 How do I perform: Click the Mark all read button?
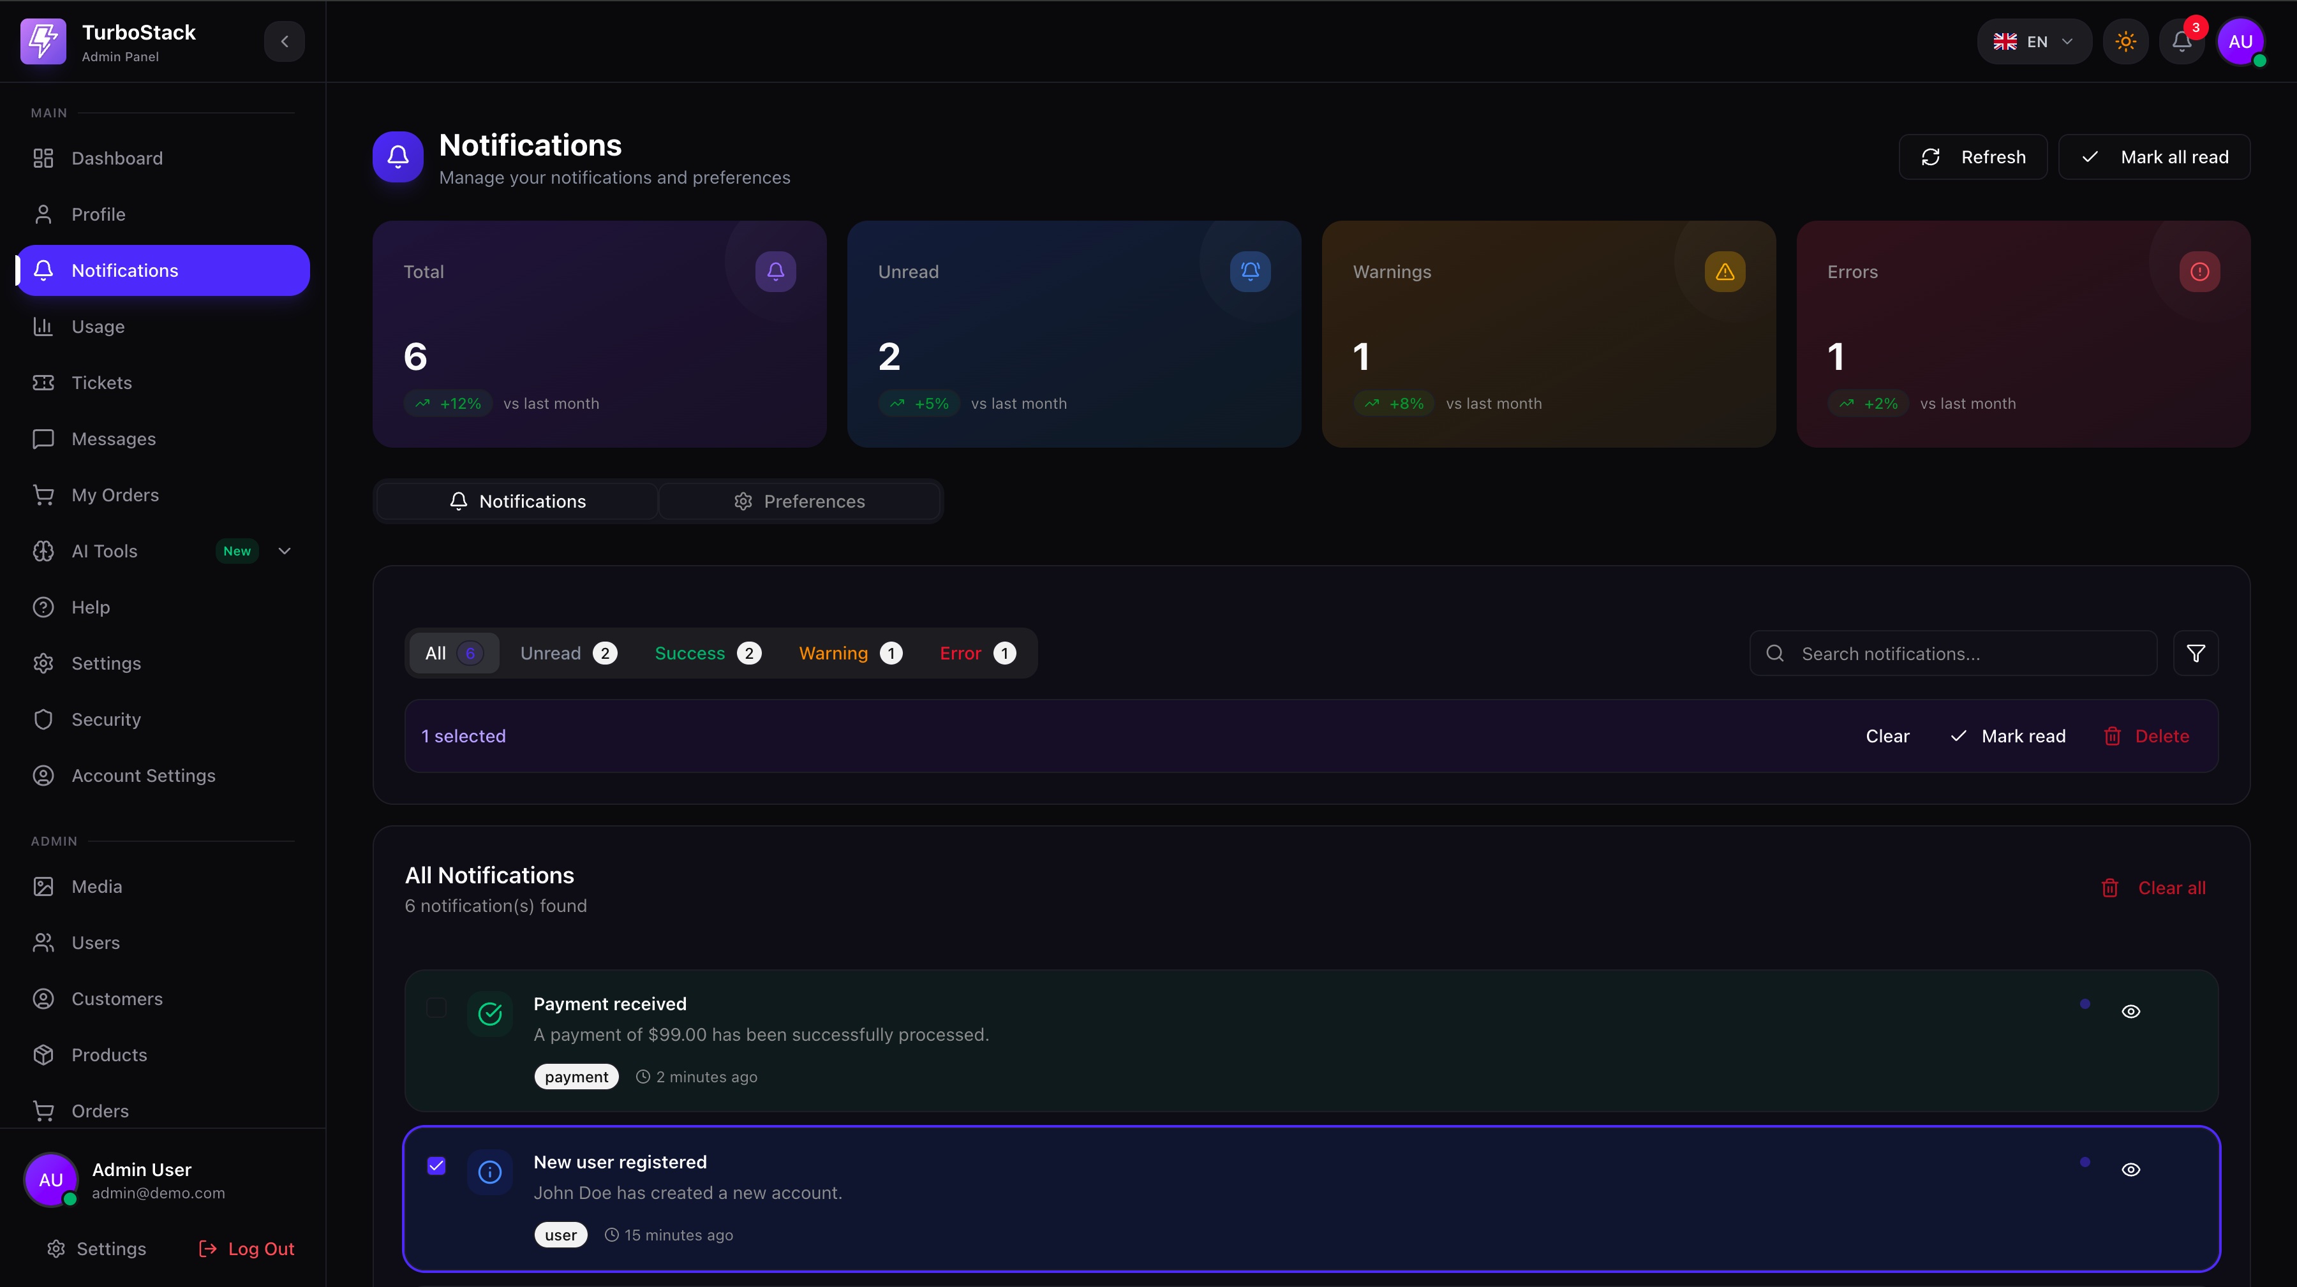point(2153,157)
